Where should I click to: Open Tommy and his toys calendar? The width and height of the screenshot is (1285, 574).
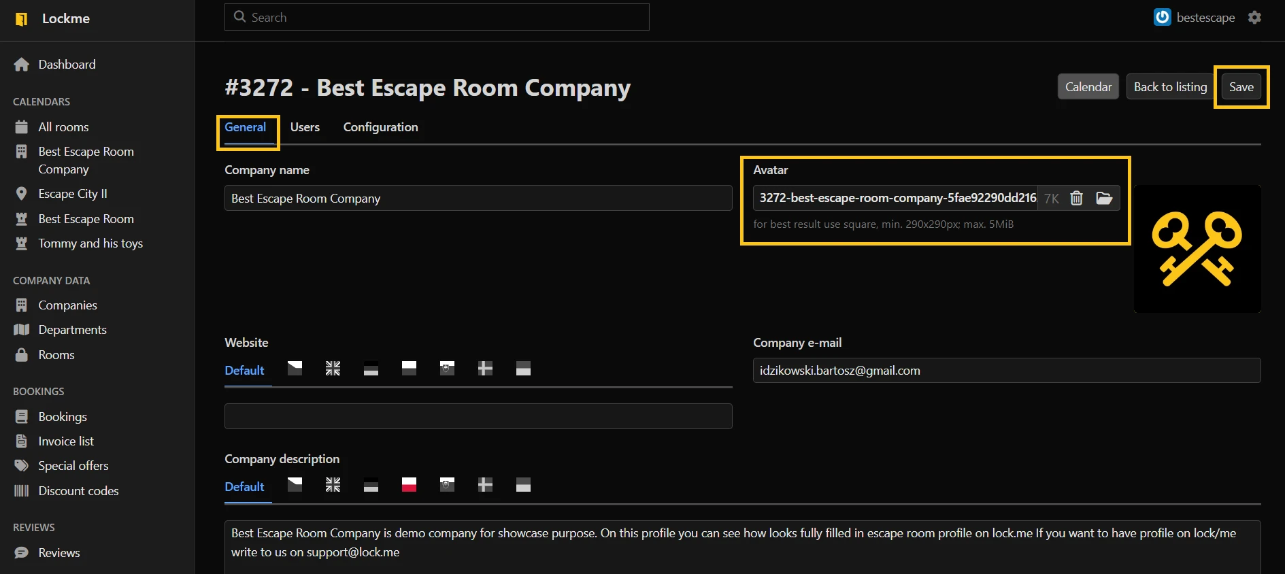point(90,243)
